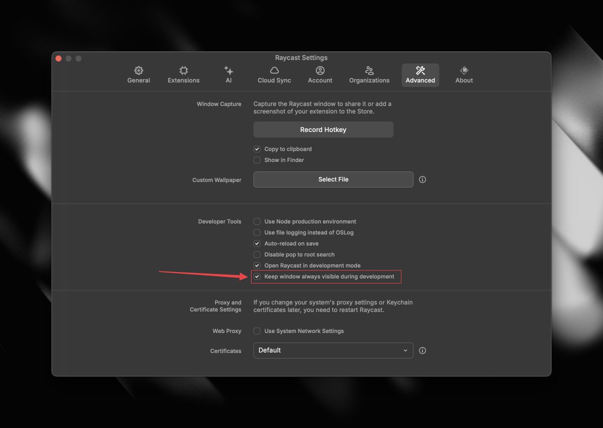
Task: Click the Web Proxy label
Action: [x=227, y=331]
